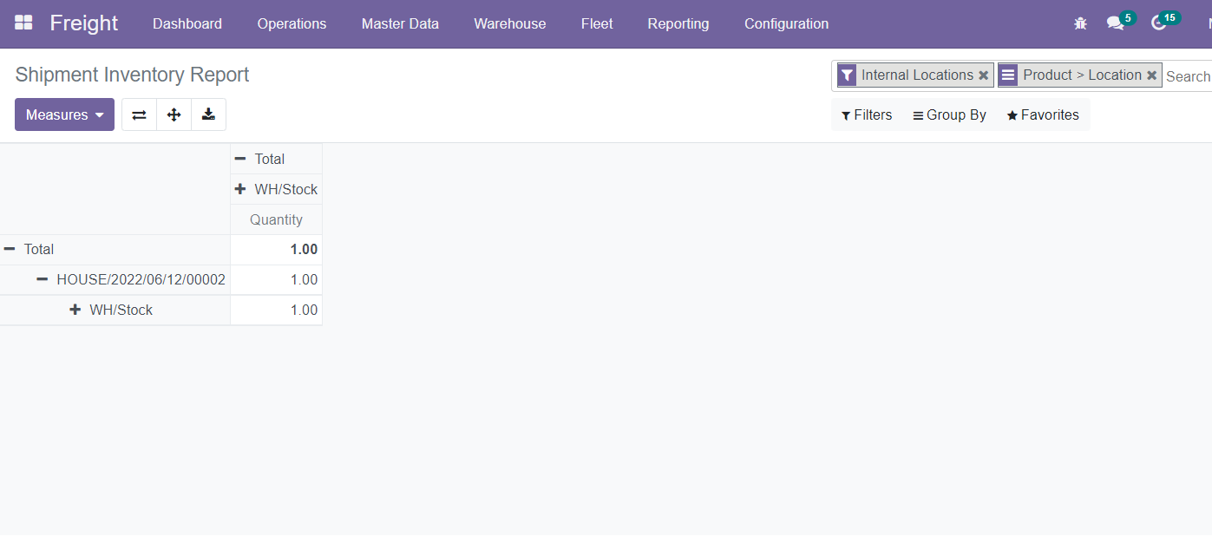This screenshot has height=536, width=1212.
Task: Open the Favorites dropdown
Action: click(x=1043, y=114)
